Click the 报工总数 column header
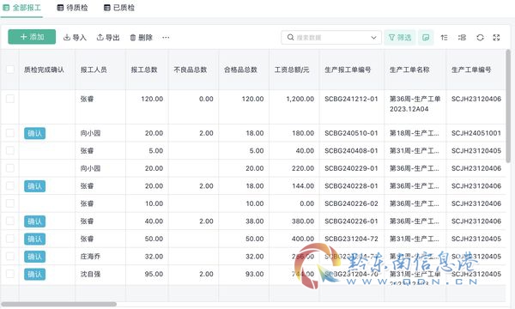The image size is (515, 309). 147,70
